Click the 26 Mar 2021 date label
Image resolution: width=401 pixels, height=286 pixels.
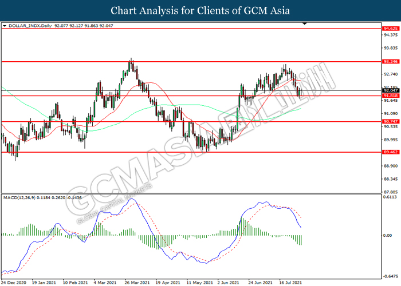[137, 283]
